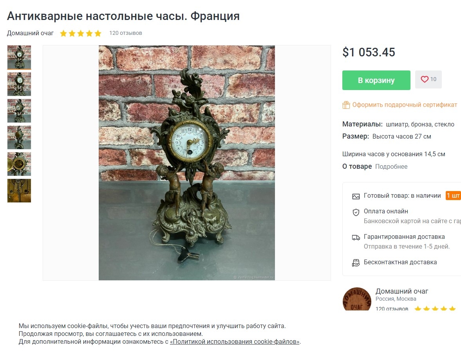This screenshot has width=461, height=359.
Task: Select the last thumbnail showing mechanism
Action: pyautogui.click(x=19, y=191)
